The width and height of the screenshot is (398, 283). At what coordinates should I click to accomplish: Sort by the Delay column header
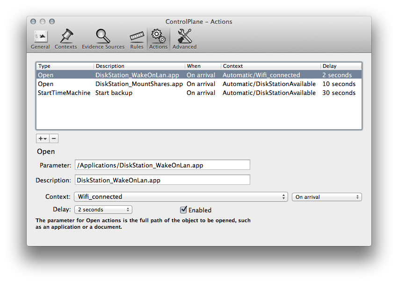coord(341,66)
